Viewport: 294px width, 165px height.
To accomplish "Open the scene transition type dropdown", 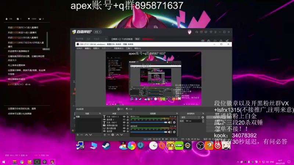I will click(x=190, y=117).
